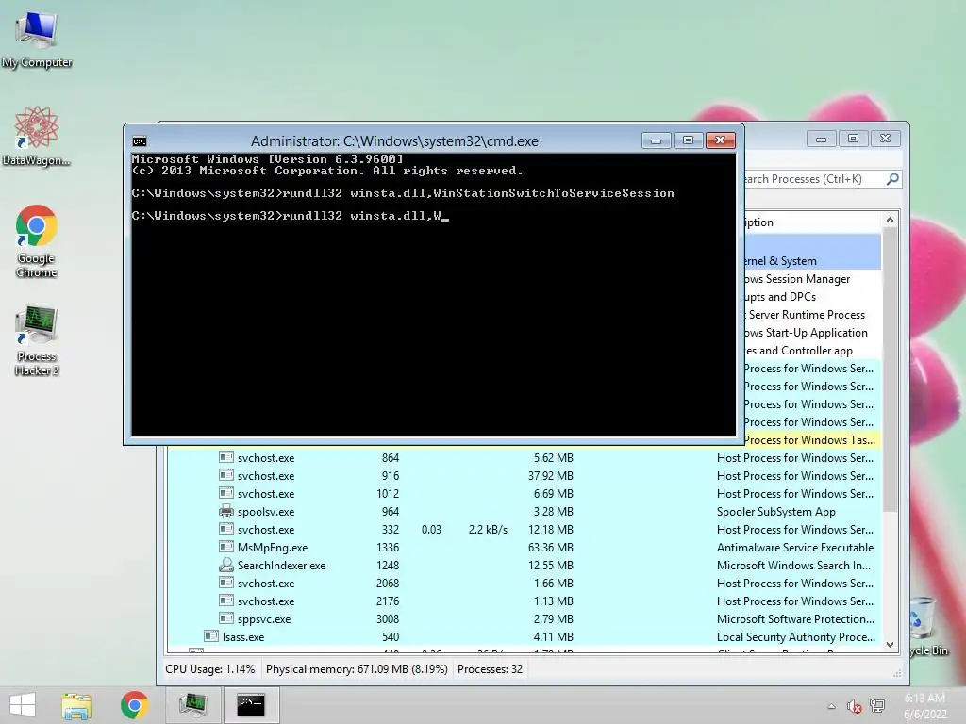Select the spoolsv.exe process row
The height and width of the screenshot is (724, 966).
coord(524,512)
